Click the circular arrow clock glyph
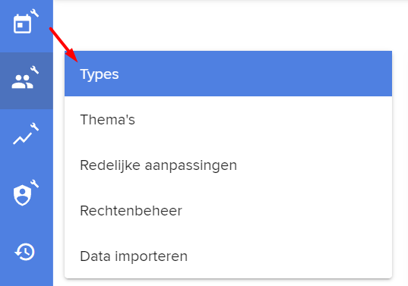This screenshot has width=408, height=286. pos(25,252)
